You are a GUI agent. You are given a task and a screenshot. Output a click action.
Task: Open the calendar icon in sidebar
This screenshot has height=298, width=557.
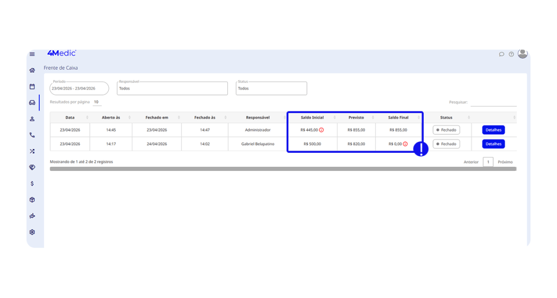[x=32, y=86]
